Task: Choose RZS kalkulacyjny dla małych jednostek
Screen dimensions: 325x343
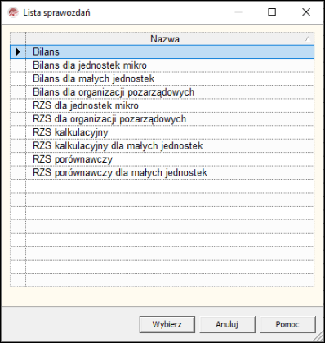Action: [x=170, y=145]
